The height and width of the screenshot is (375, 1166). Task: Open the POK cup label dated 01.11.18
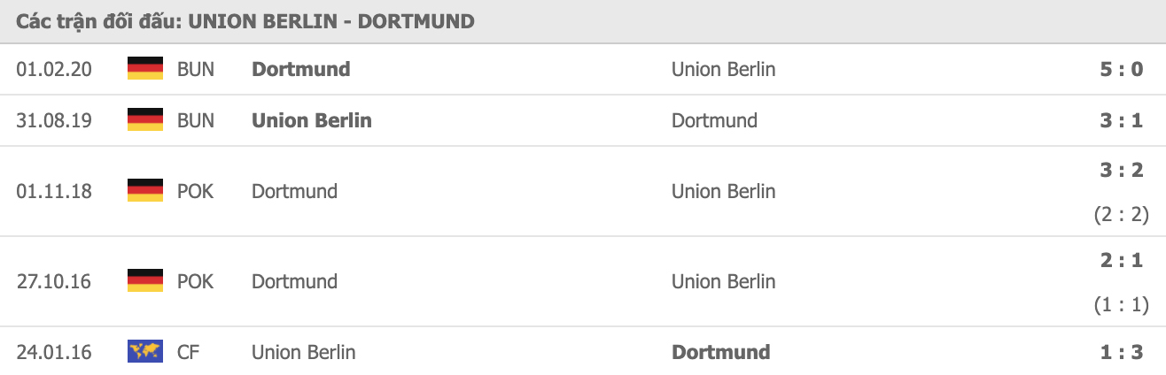(196, 191)
